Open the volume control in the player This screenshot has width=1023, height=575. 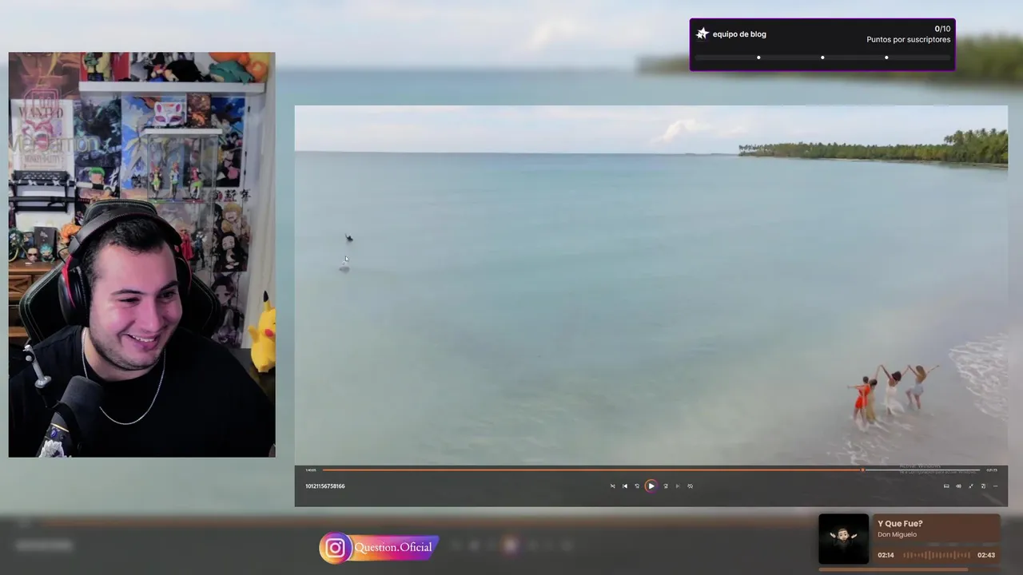tap(959, 486)
